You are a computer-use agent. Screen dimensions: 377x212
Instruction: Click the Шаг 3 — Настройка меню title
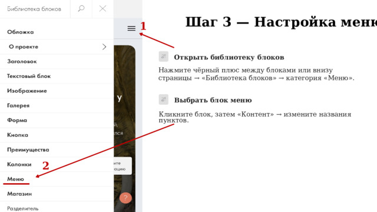[x=281, y=22]
